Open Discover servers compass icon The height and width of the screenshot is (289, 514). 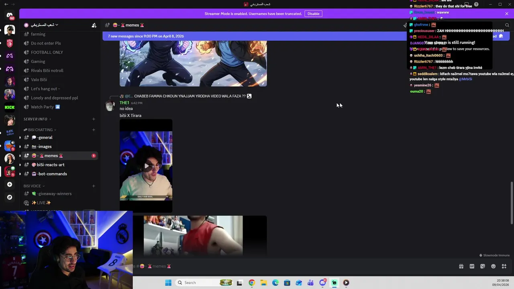pyautogui.click(x=10, y=197)
